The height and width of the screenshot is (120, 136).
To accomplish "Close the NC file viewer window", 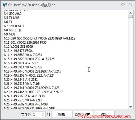I will tap(130, 5).
